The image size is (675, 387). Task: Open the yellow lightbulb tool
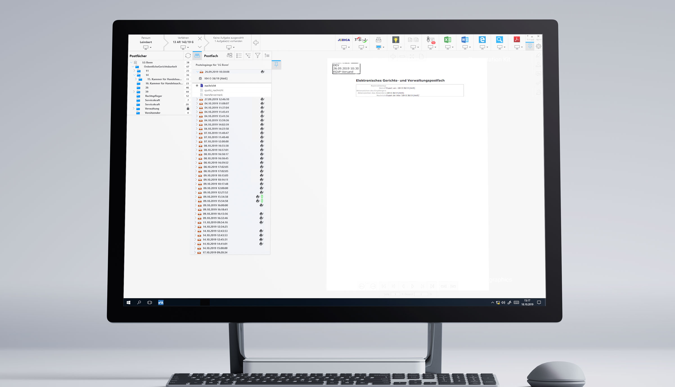pyautogui.click(x=396, y=40)
